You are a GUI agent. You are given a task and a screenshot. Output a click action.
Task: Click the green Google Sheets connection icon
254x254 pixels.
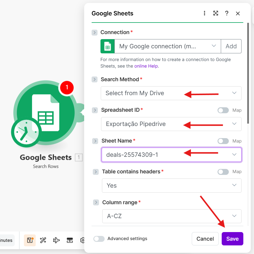pos(108,46)
